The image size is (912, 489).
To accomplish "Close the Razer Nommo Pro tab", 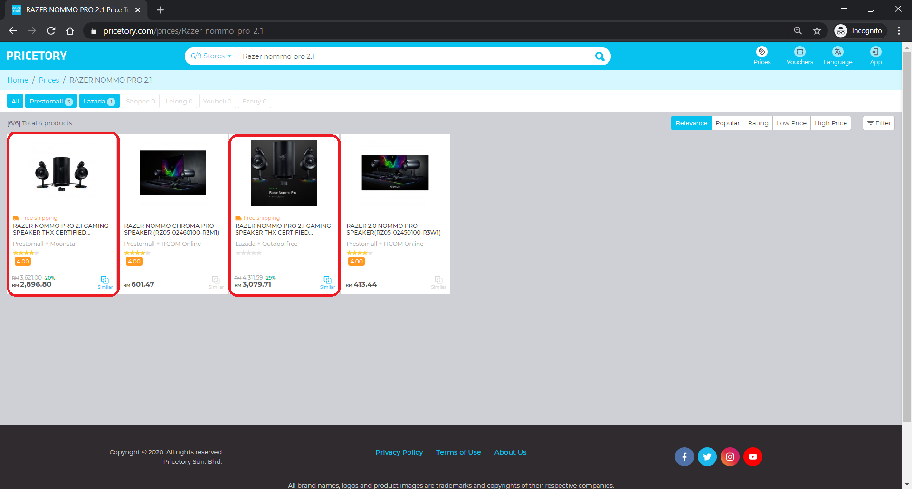I will (138, 10).
